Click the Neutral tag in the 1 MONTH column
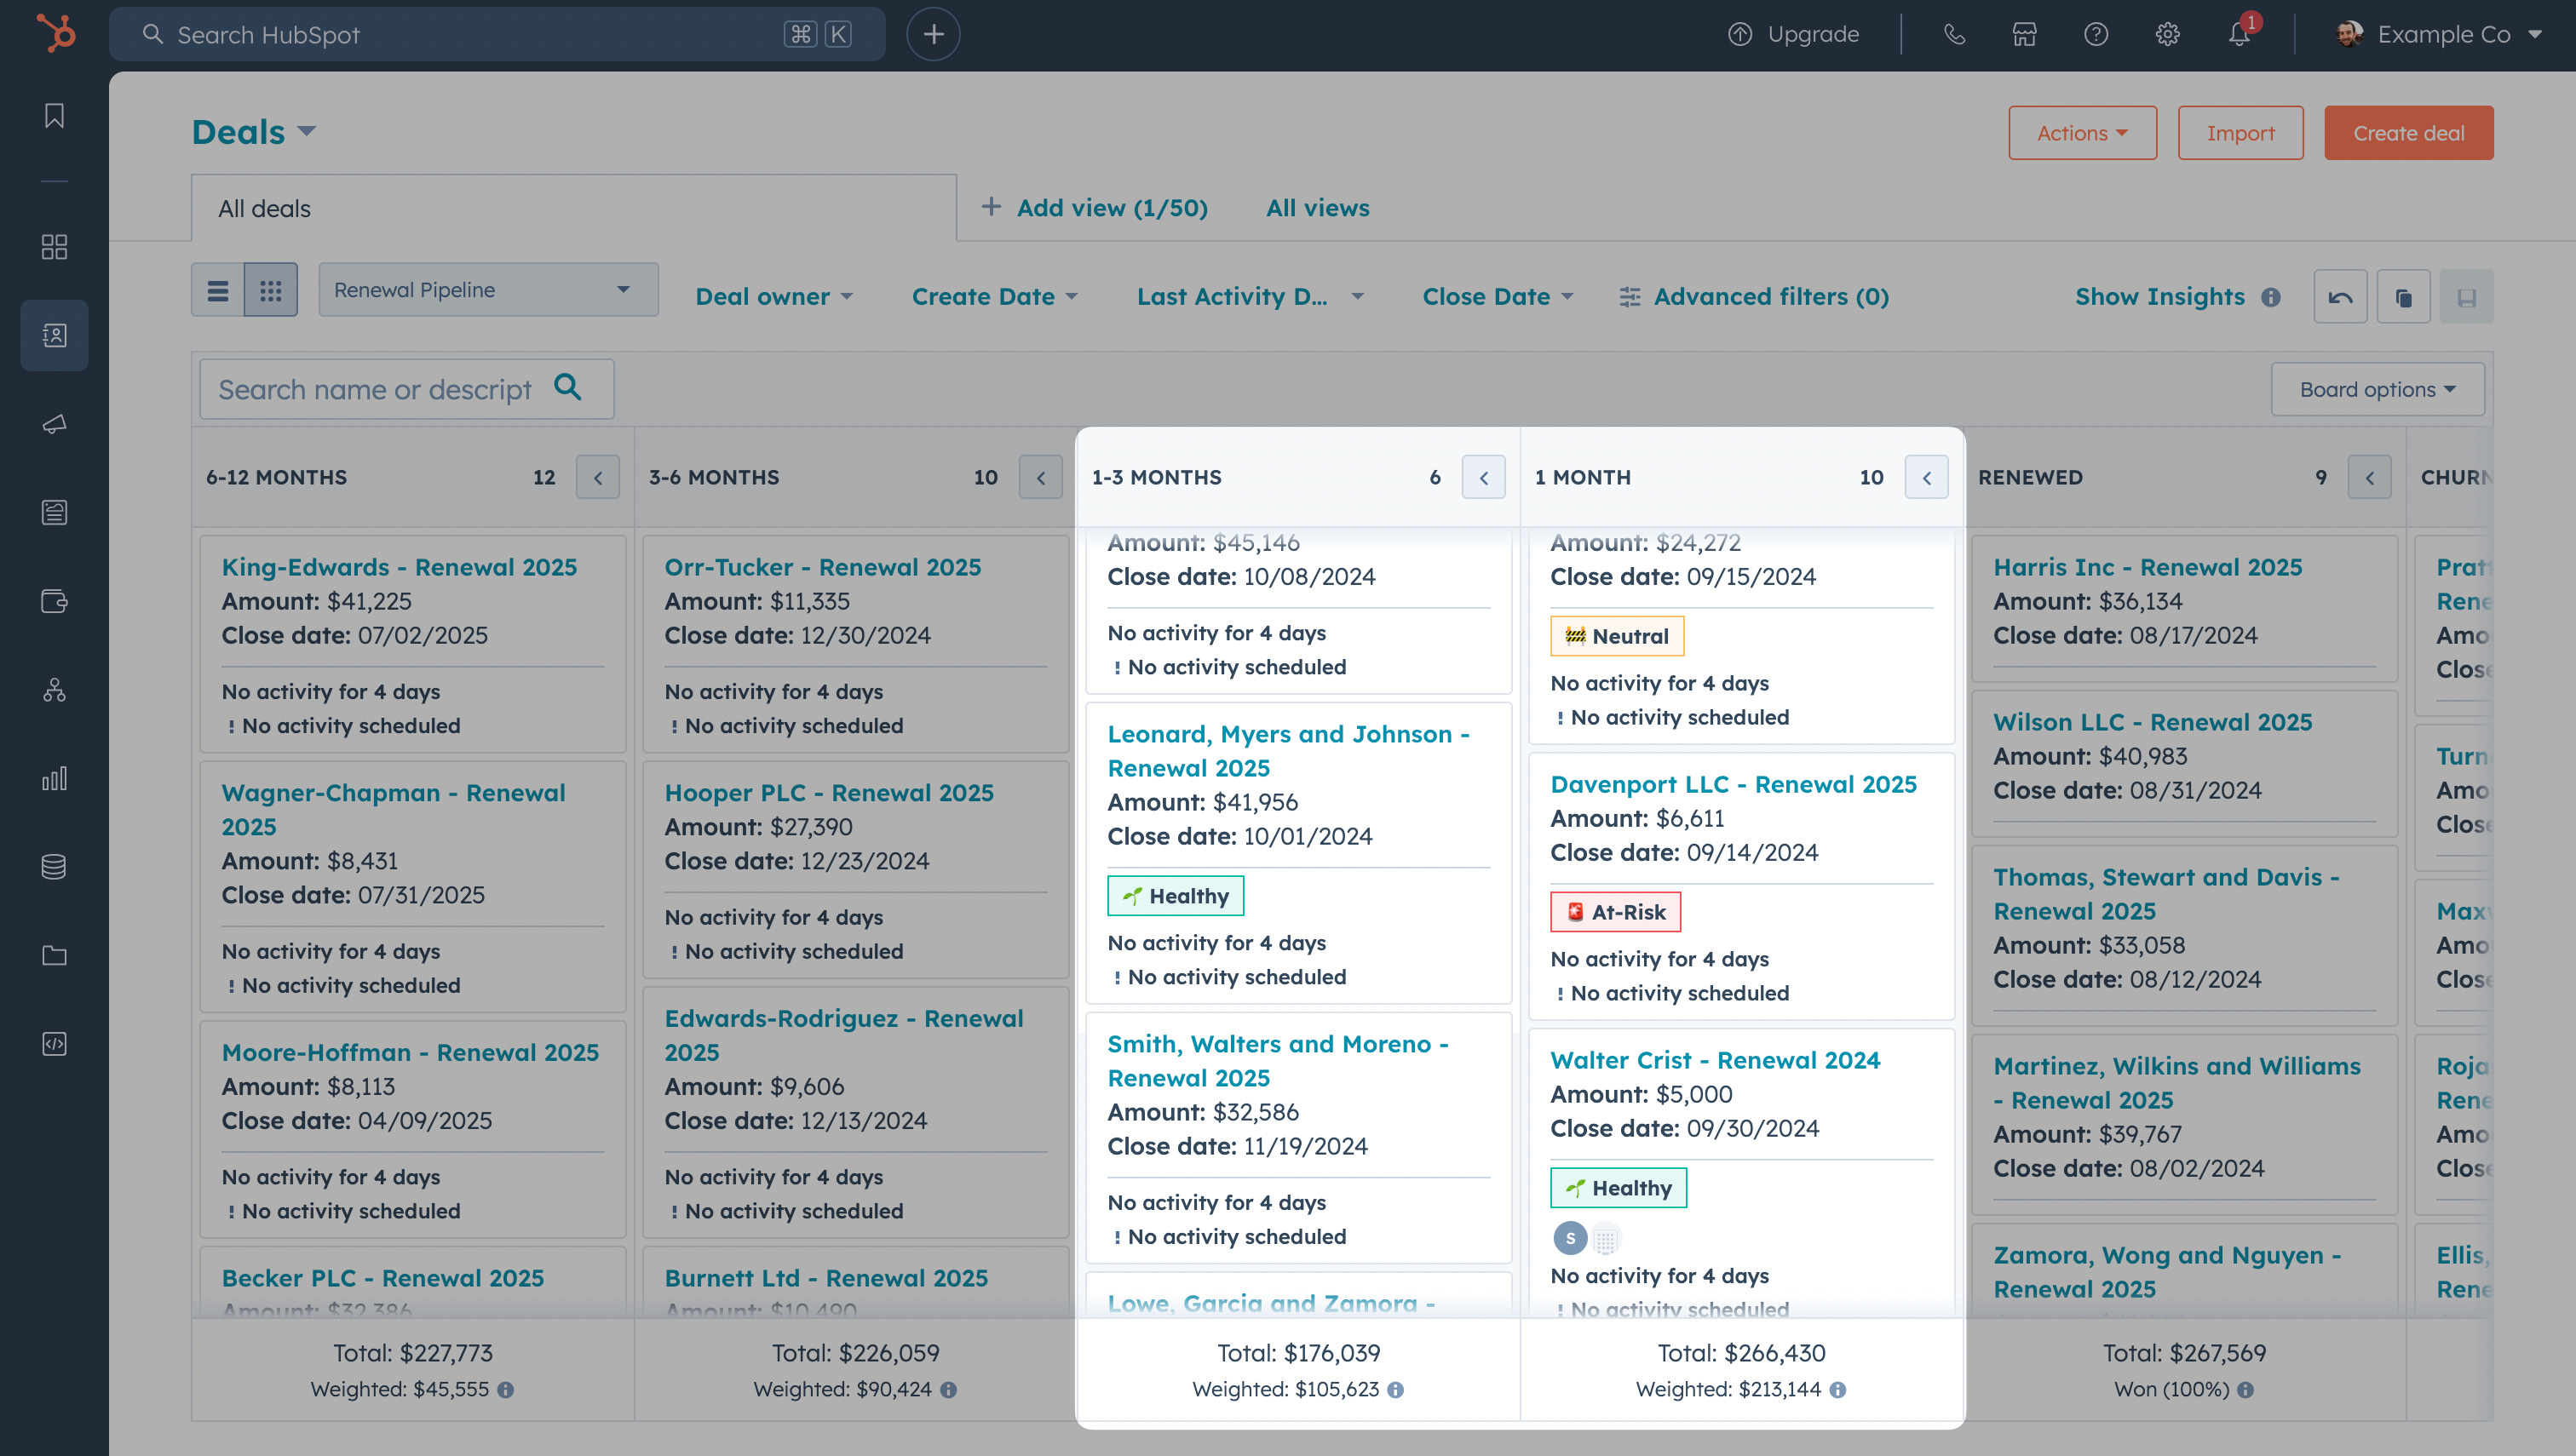Viewport: 2576px width, 1456px height. tap(1617, 636)
